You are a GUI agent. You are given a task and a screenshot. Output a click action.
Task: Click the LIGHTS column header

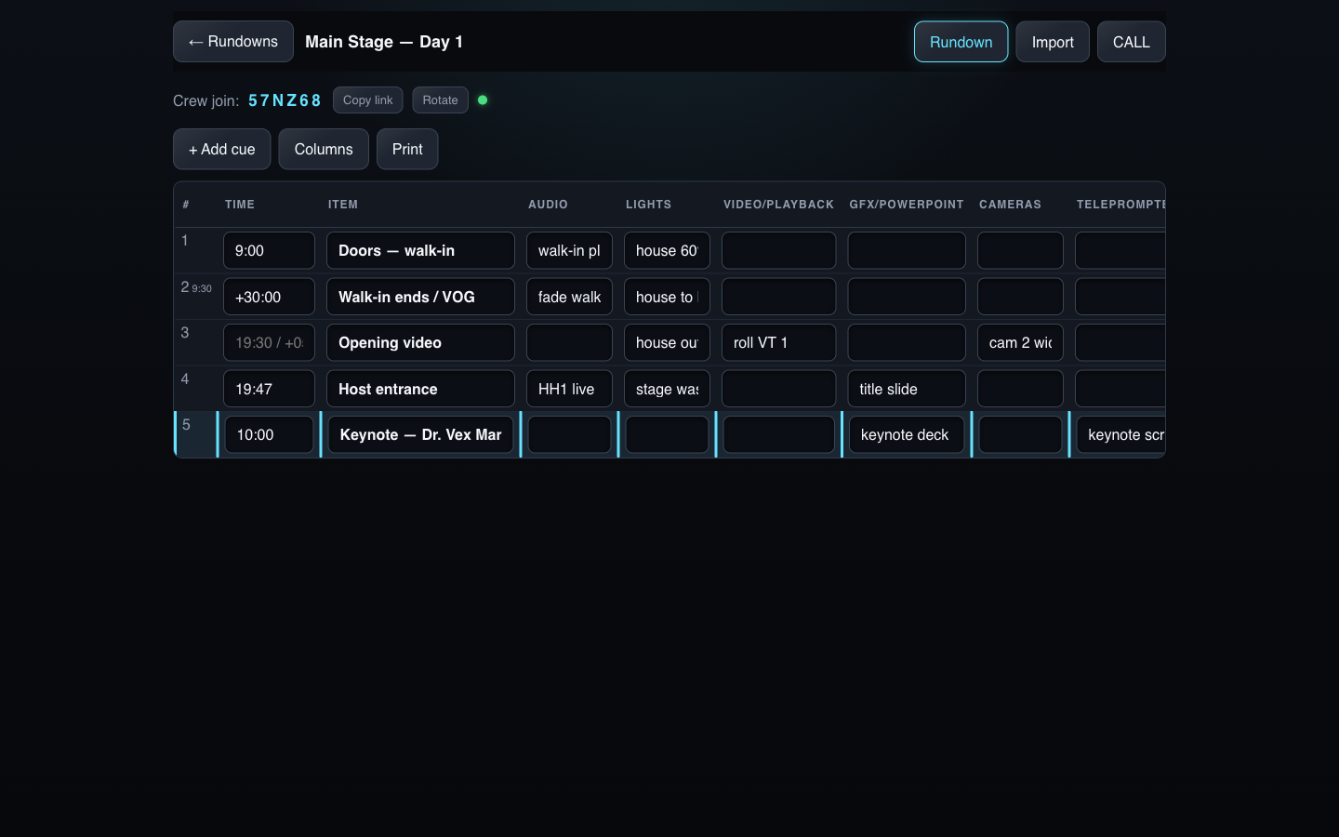[648, 205]
